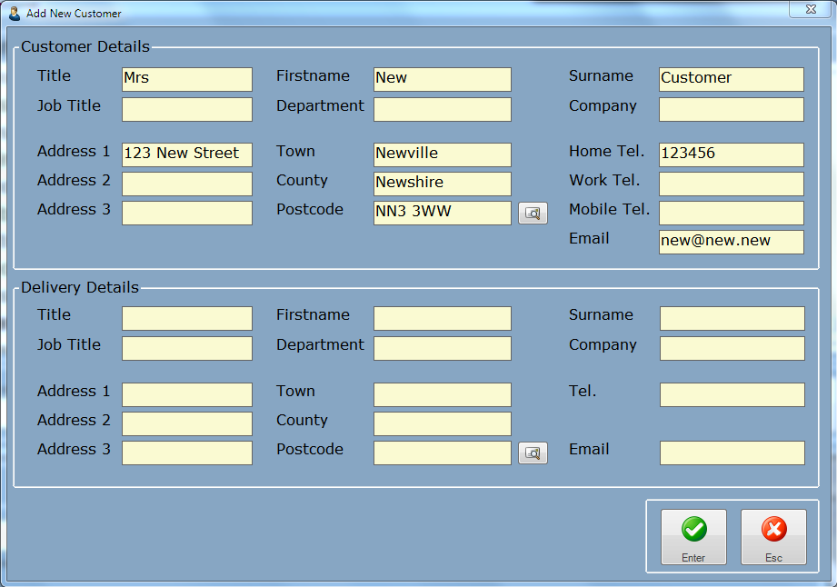
Task: Click the customer Address 1 field
Action: tap(186, 154)
